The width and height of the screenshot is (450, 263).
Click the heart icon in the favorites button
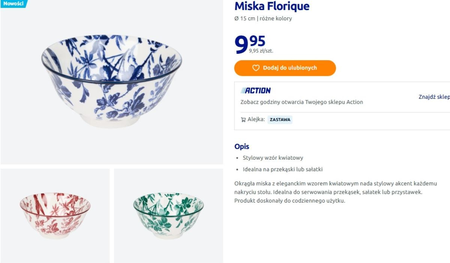[256, 68]
